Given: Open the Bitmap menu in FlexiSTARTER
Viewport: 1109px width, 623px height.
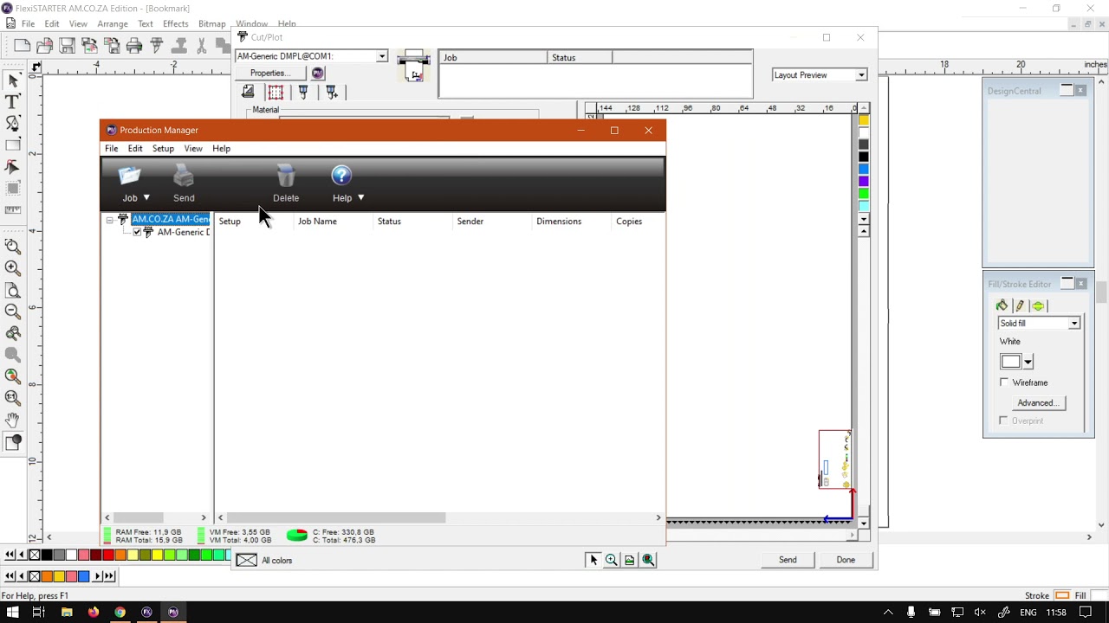Looking at the screenshot, I should (x=212, y=24).
